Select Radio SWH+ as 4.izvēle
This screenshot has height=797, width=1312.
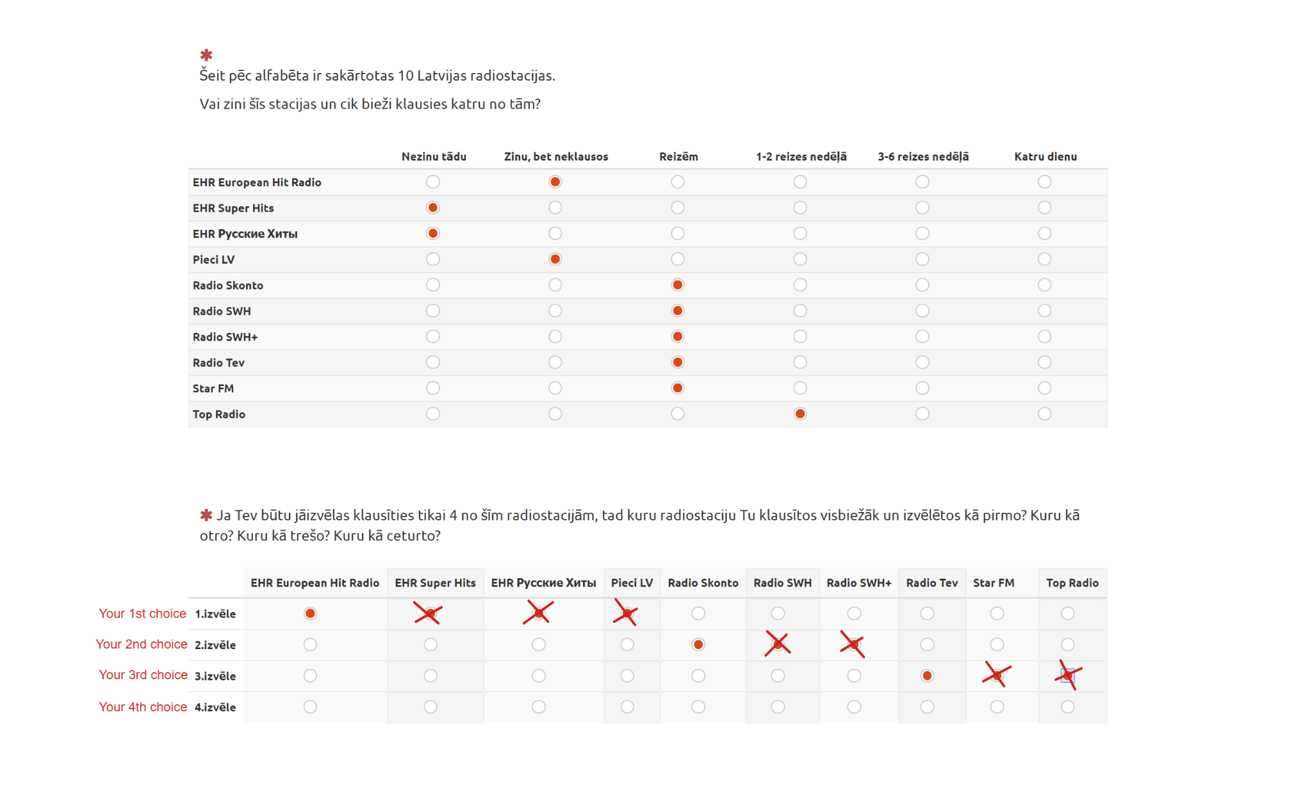point(854,707)
